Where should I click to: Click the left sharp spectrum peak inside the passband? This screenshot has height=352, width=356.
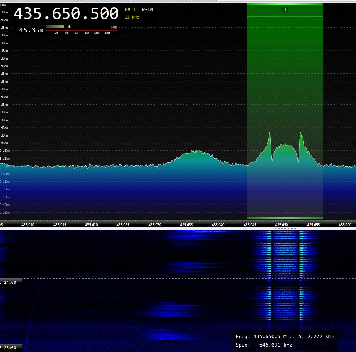(x=270, y=133)
